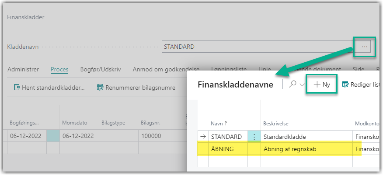This screenshot has width=383, height=175.
Task: Open the Proces tab
Action: [x=59, y=69]
